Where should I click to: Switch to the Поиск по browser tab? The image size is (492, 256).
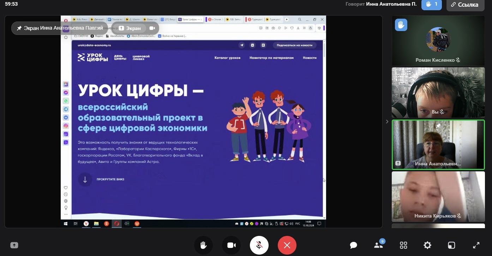click(x=115, y=19)
